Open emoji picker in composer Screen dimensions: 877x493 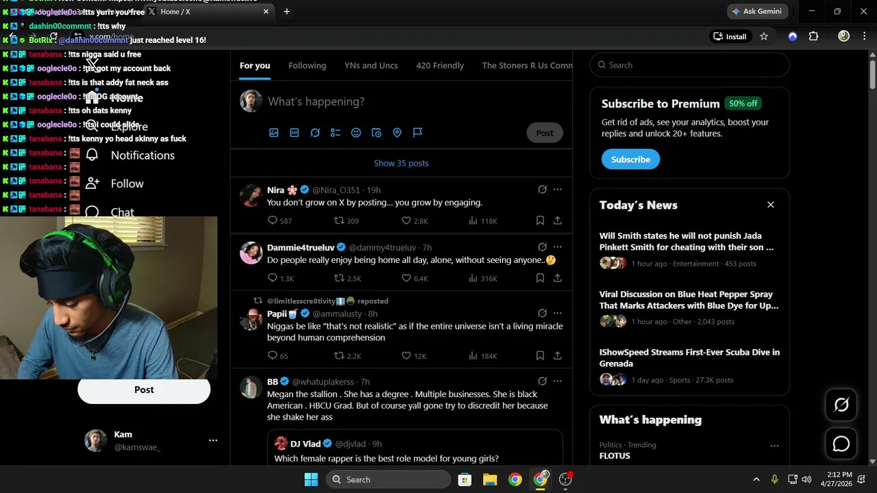[x=356, y=133]
